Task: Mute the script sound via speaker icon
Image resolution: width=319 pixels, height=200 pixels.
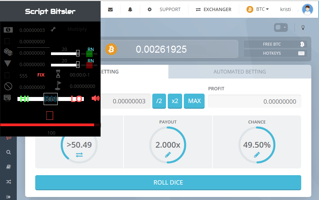Action: 95,98
